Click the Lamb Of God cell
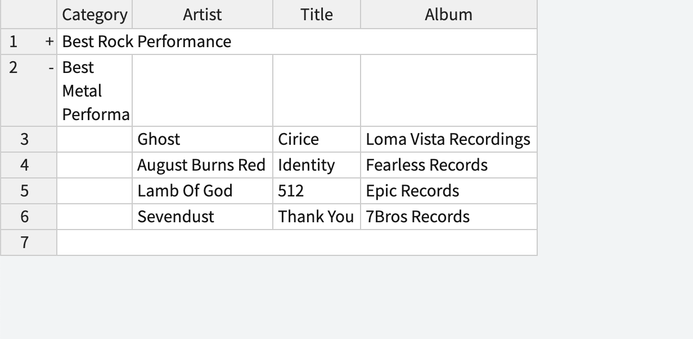The width and height of the screenshot is (693, 339). tap(202, 191)
